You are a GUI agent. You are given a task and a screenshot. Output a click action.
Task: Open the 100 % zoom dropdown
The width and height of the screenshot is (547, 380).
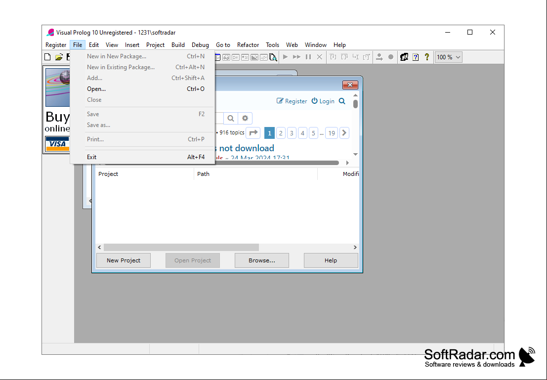[449, 57]
